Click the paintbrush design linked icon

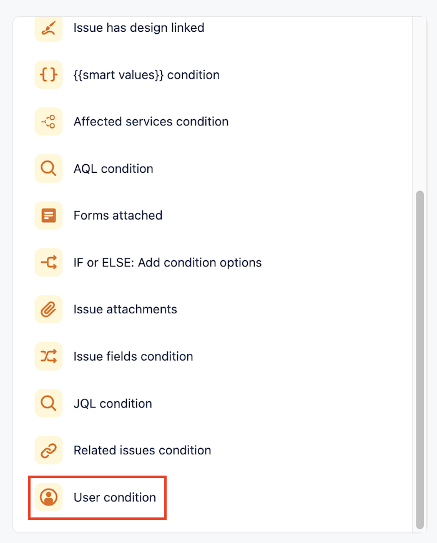(49, 28)
